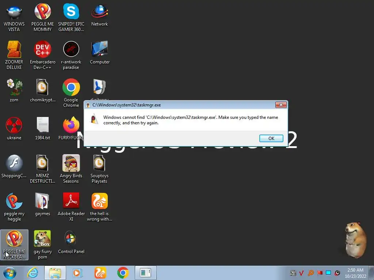This screenshot has width=374, height=280.
Task: Select the gaymes folder icon
Action: [x=42, y=204]
